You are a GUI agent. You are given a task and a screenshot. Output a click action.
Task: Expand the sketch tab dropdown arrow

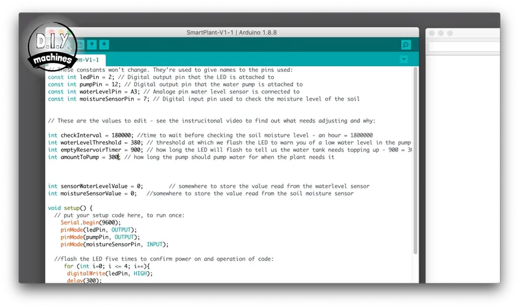click(404, 59)
